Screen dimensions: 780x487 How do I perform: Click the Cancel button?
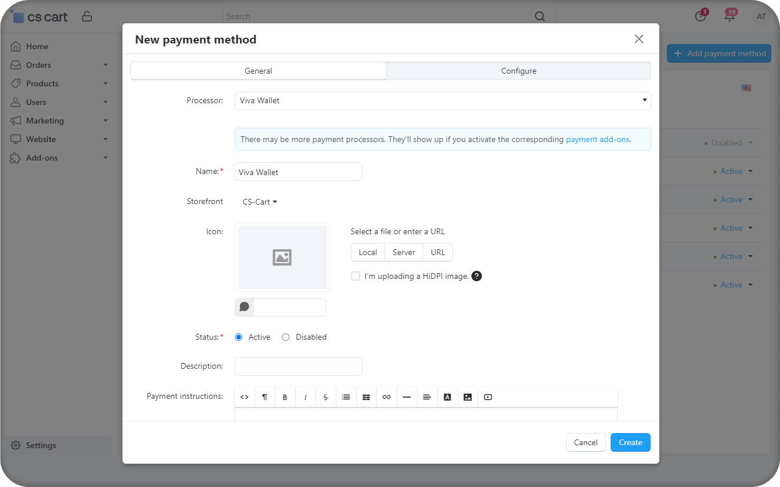point(586,442)
